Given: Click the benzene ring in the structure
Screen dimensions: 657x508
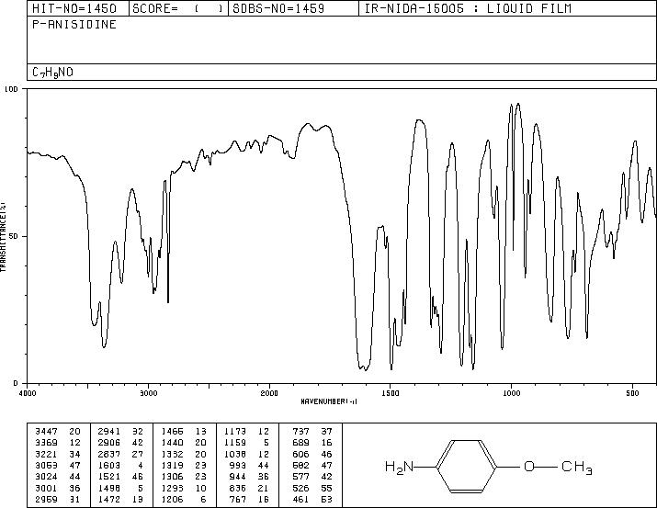Looking at the screenshot, I should click(467, 466).
